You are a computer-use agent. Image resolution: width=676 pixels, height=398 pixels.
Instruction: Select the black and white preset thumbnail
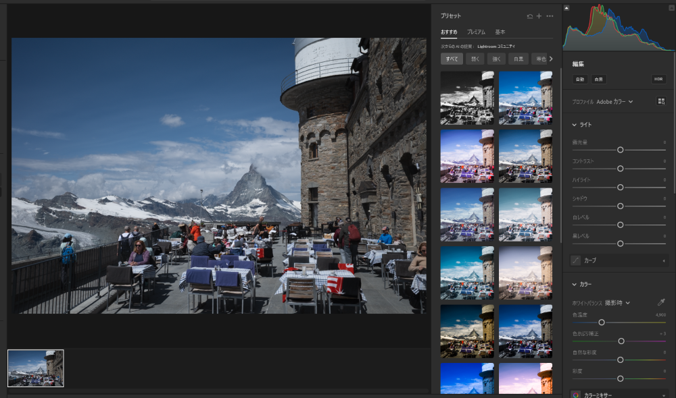467,98
